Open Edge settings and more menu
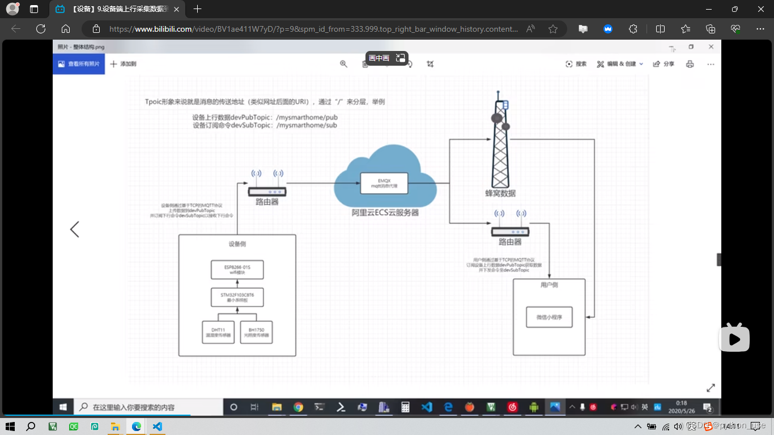Viewport: 774px width, 435px height. 760,29
